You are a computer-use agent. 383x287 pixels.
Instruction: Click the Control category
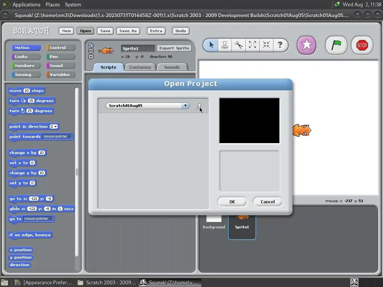coord(61,47)
